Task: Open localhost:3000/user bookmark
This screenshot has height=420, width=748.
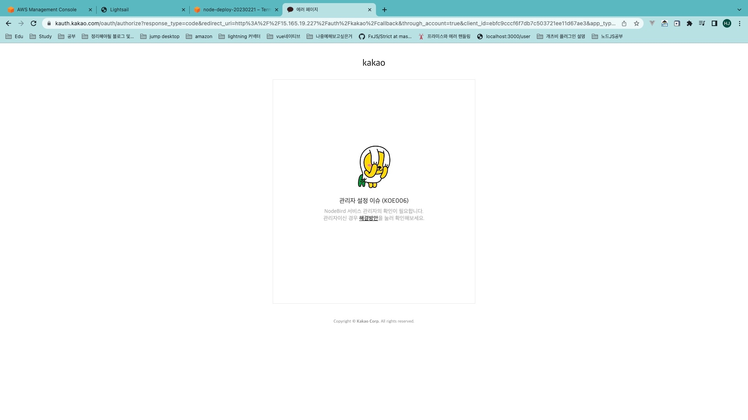Action: [x=504, y=37]
